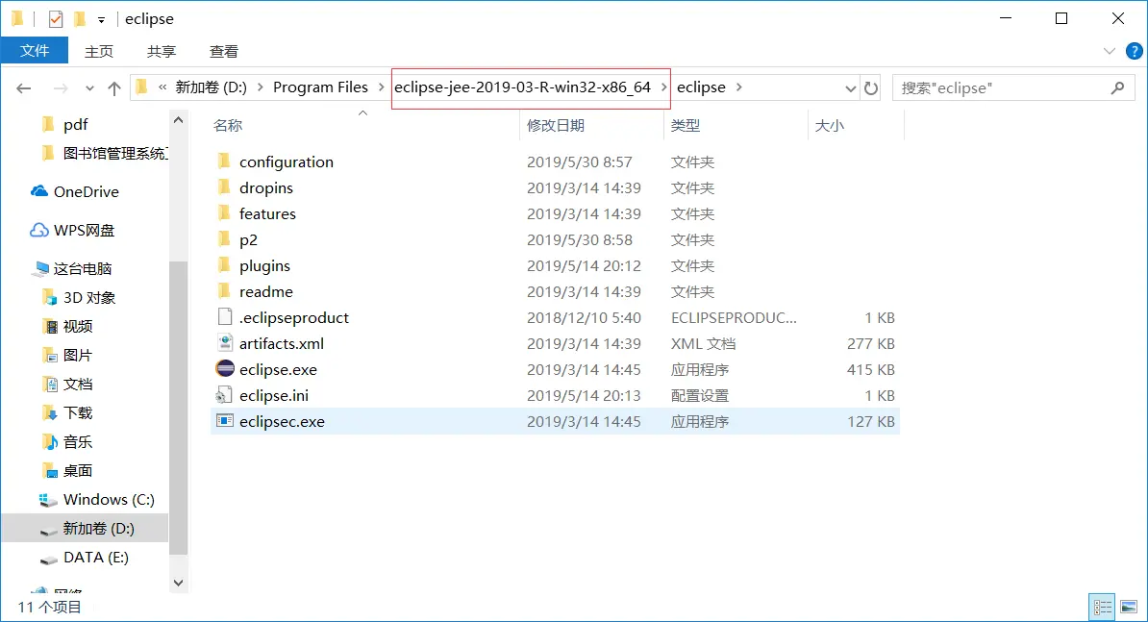
Task: Click the 桌面 folder icon
Action: pos(50,470)
